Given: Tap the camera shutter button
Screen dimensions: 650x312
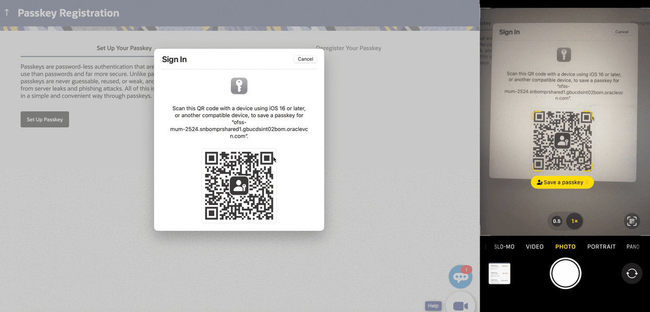Looking at the screenshot, I should 565,273.
